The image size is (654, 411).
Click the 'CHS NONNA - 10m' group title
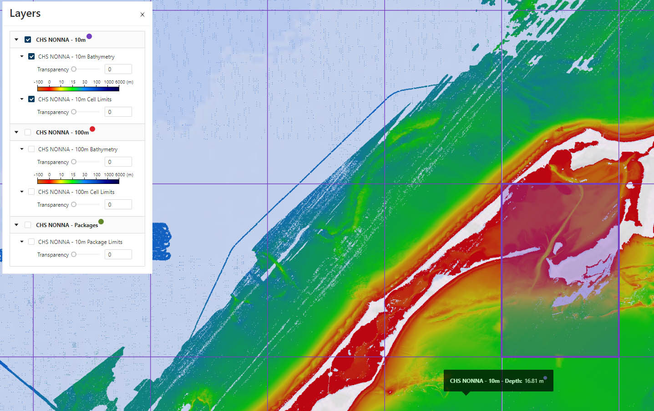tap(61, 40)
